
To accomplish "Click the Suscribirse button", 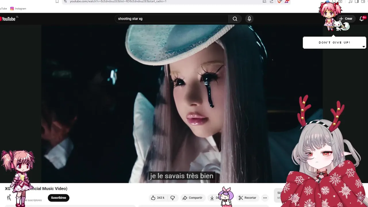I will tap(59, 198).
